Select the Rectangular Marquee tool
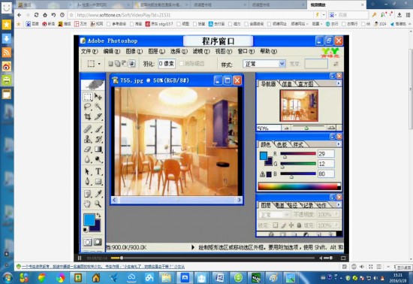Viewport: 413px width, 284px height. pos(88,97)
